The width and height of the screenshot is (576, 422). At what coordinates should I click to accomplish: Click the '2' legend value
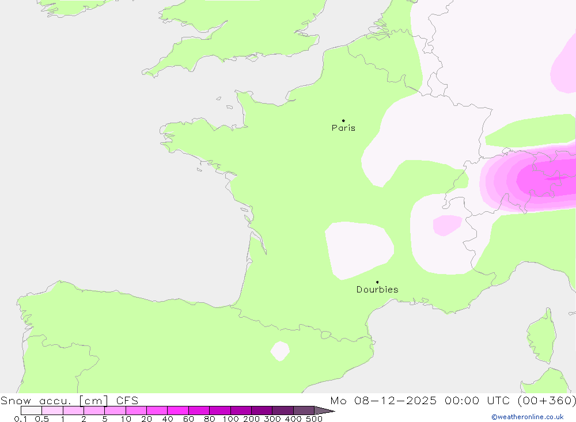[84, 419]
